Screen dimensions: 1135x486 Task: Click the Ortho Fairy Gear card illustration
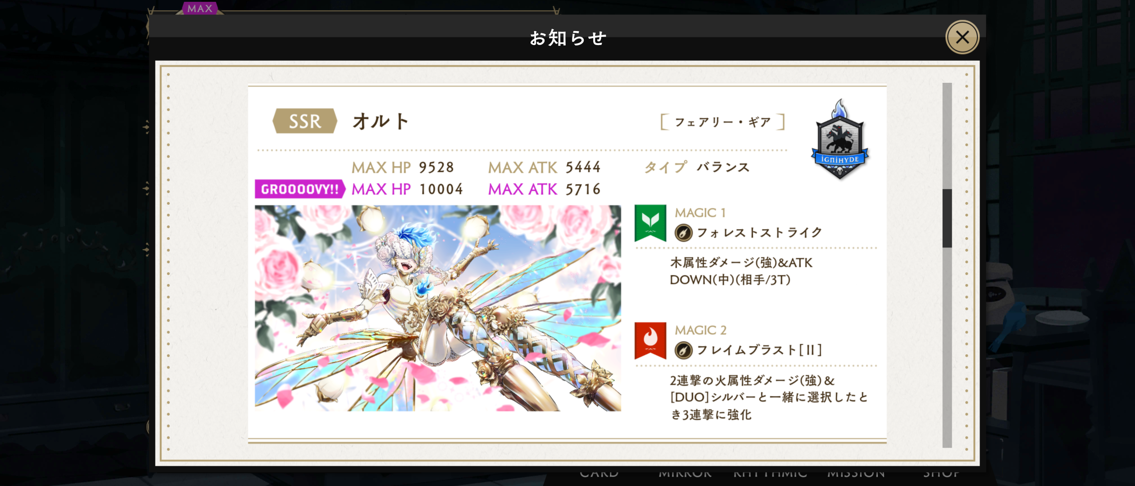click(438, 308)
